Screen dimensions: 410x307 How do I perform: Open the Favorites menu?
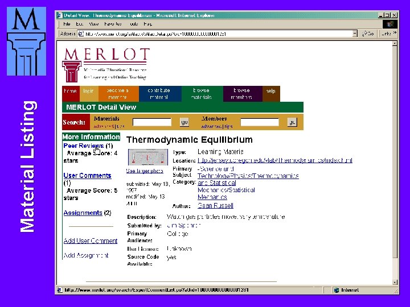coord(113,24)
